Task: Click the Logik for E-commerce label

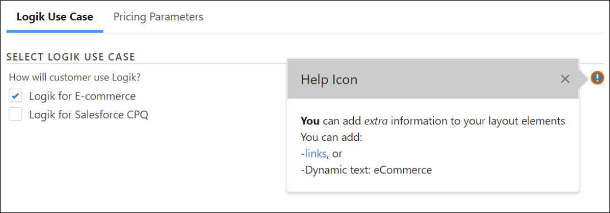Action: coord(83,96)
